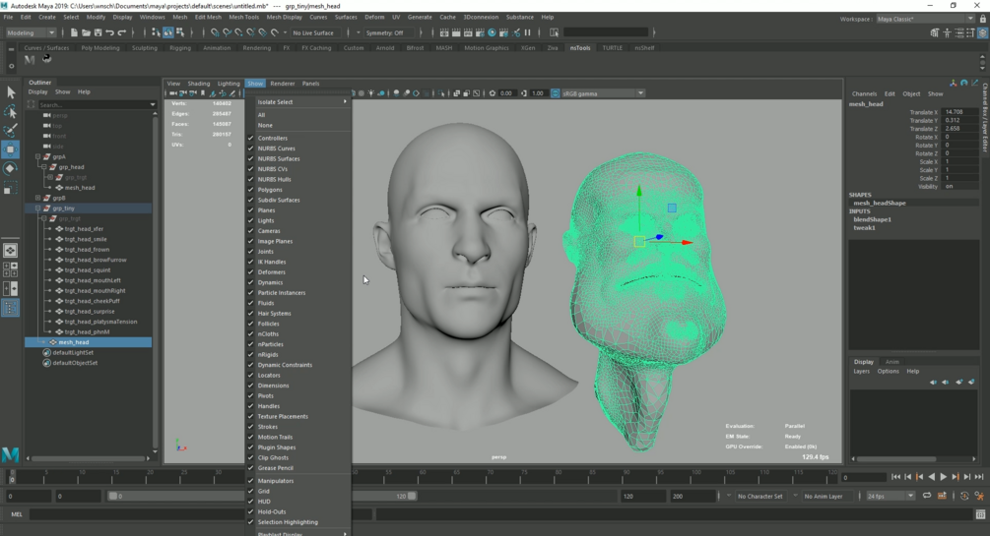Toggle the loop playback icon
990x536 pixels.
point(927,496)
